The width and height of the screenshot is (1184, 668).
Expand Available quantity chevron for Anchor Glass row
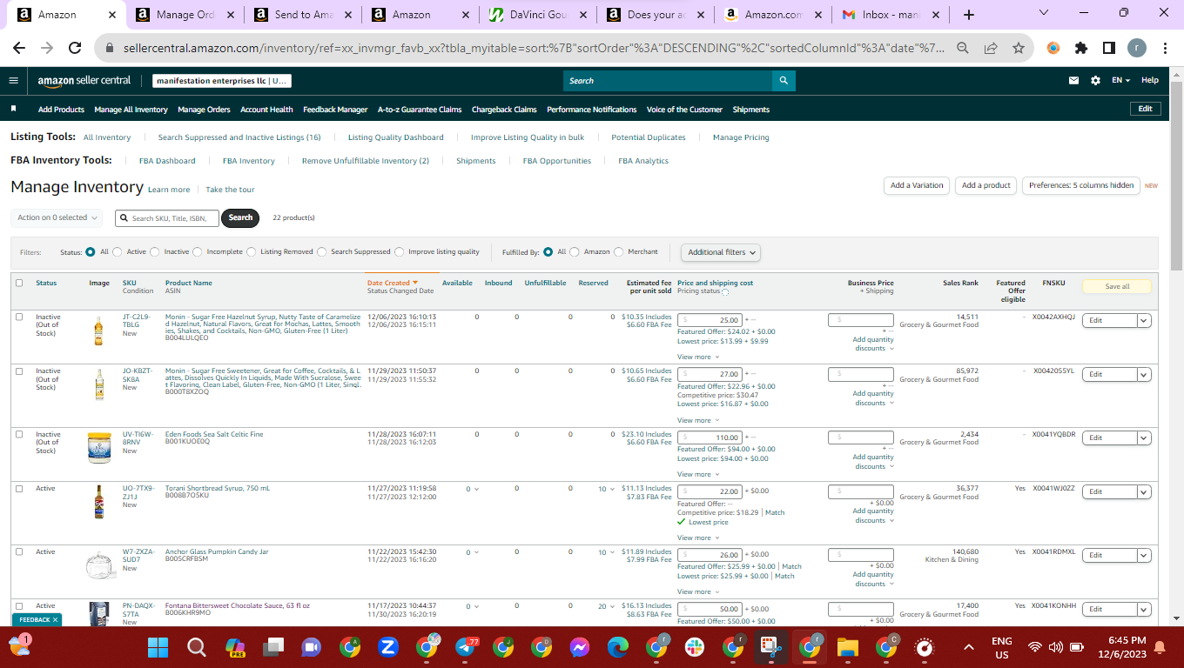click(476, 552)
